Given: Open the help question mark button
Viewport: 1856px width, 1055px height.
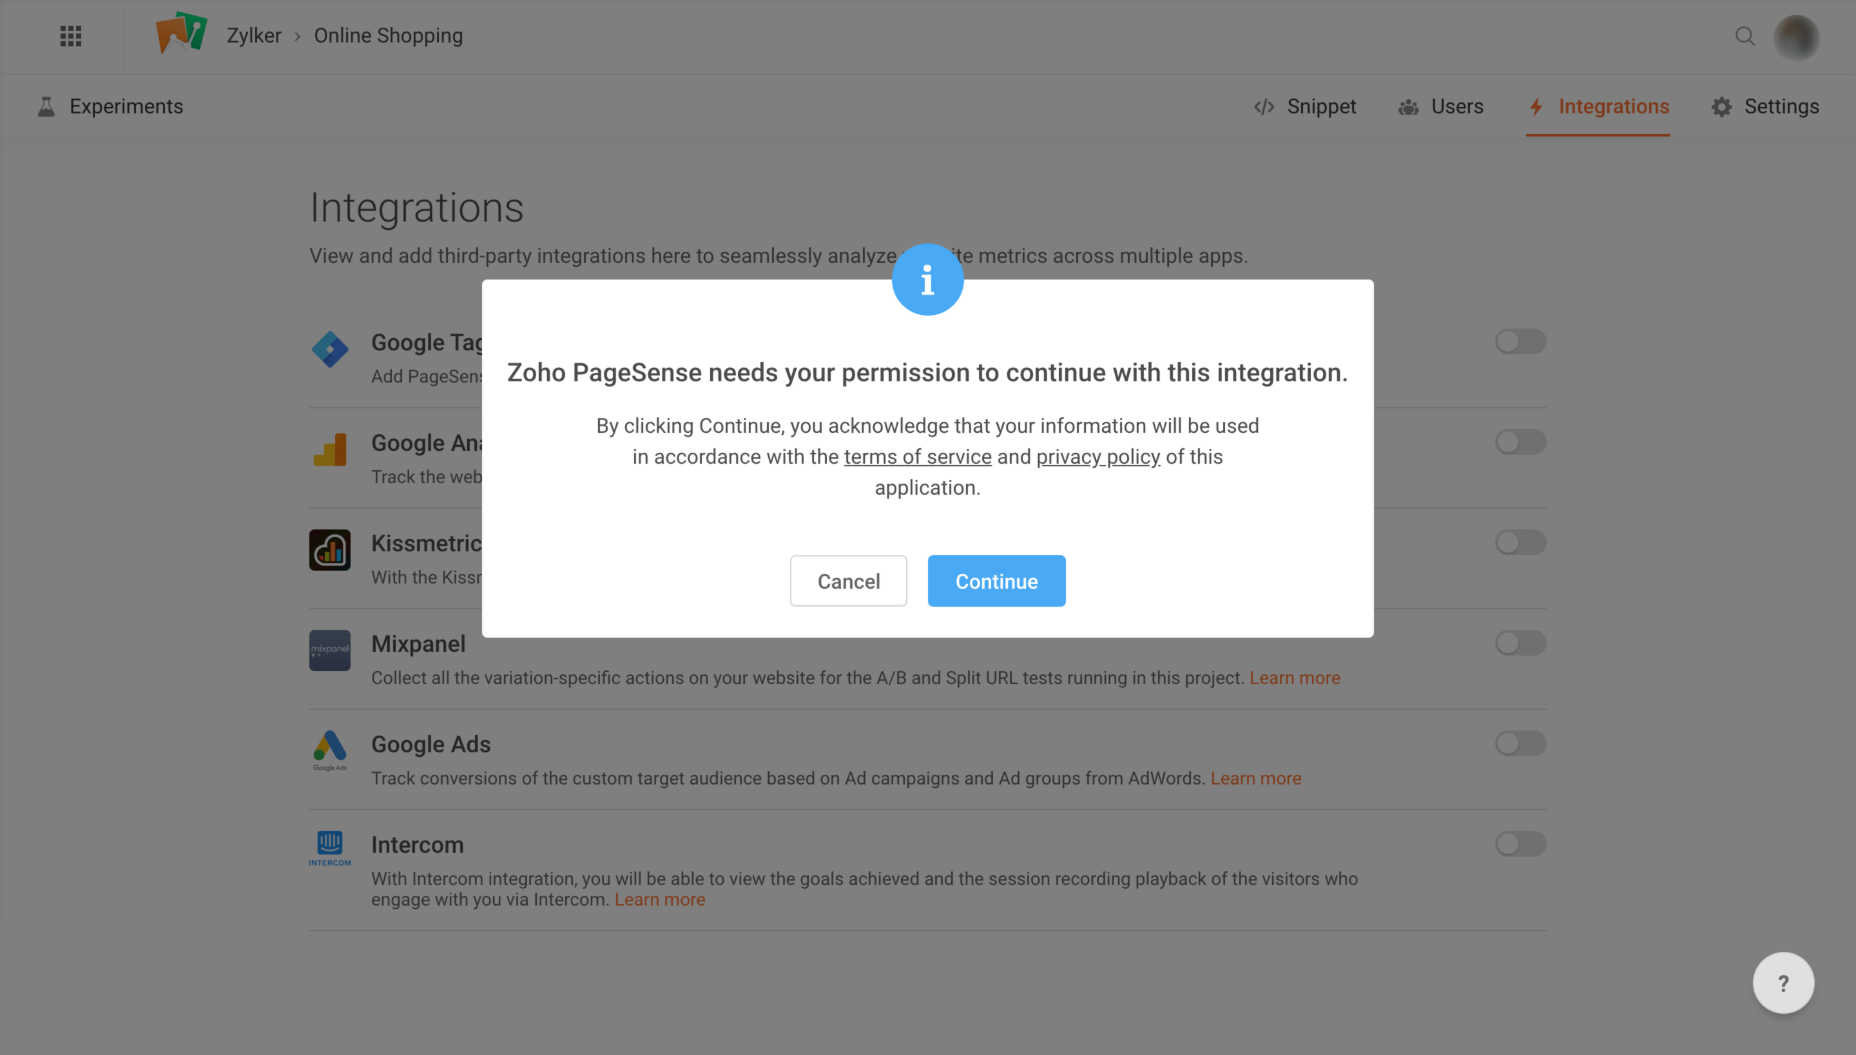Looking at the screenshot, I should tap(1783, 983).
